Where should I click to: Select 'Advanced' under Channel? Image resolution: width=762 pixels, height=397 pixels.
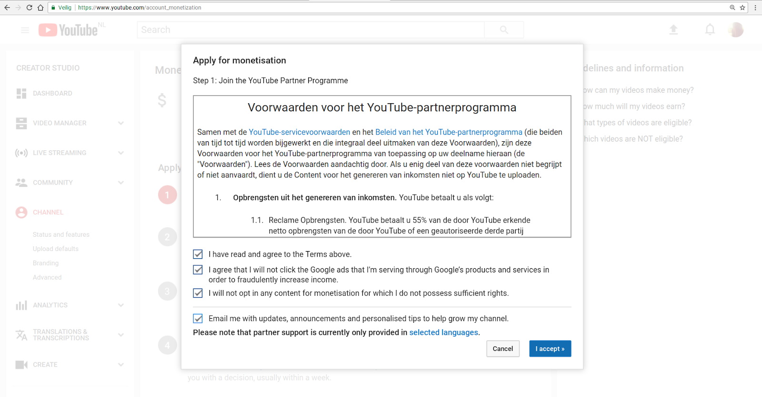47,277
